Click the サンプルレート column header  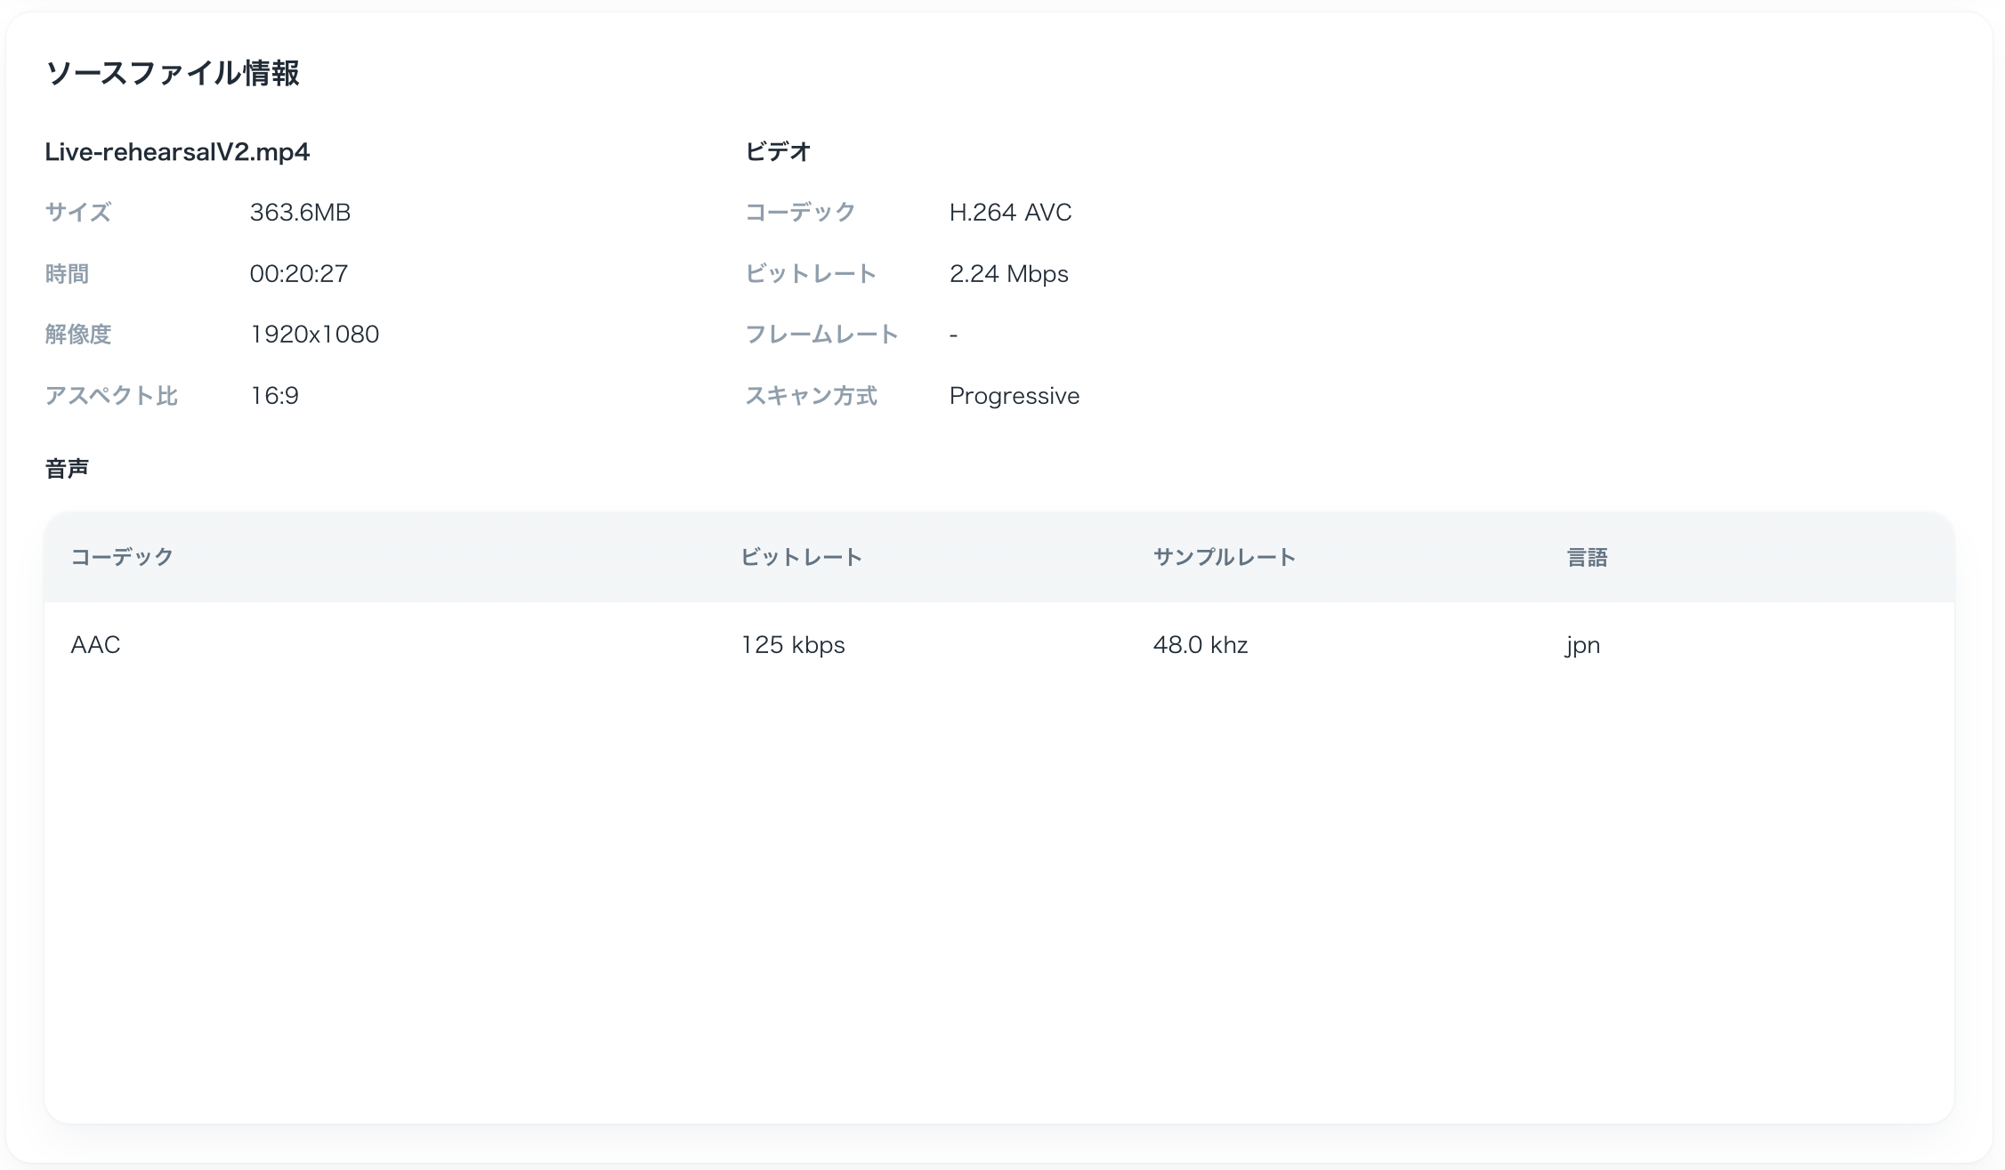[x=1224, y=558]
